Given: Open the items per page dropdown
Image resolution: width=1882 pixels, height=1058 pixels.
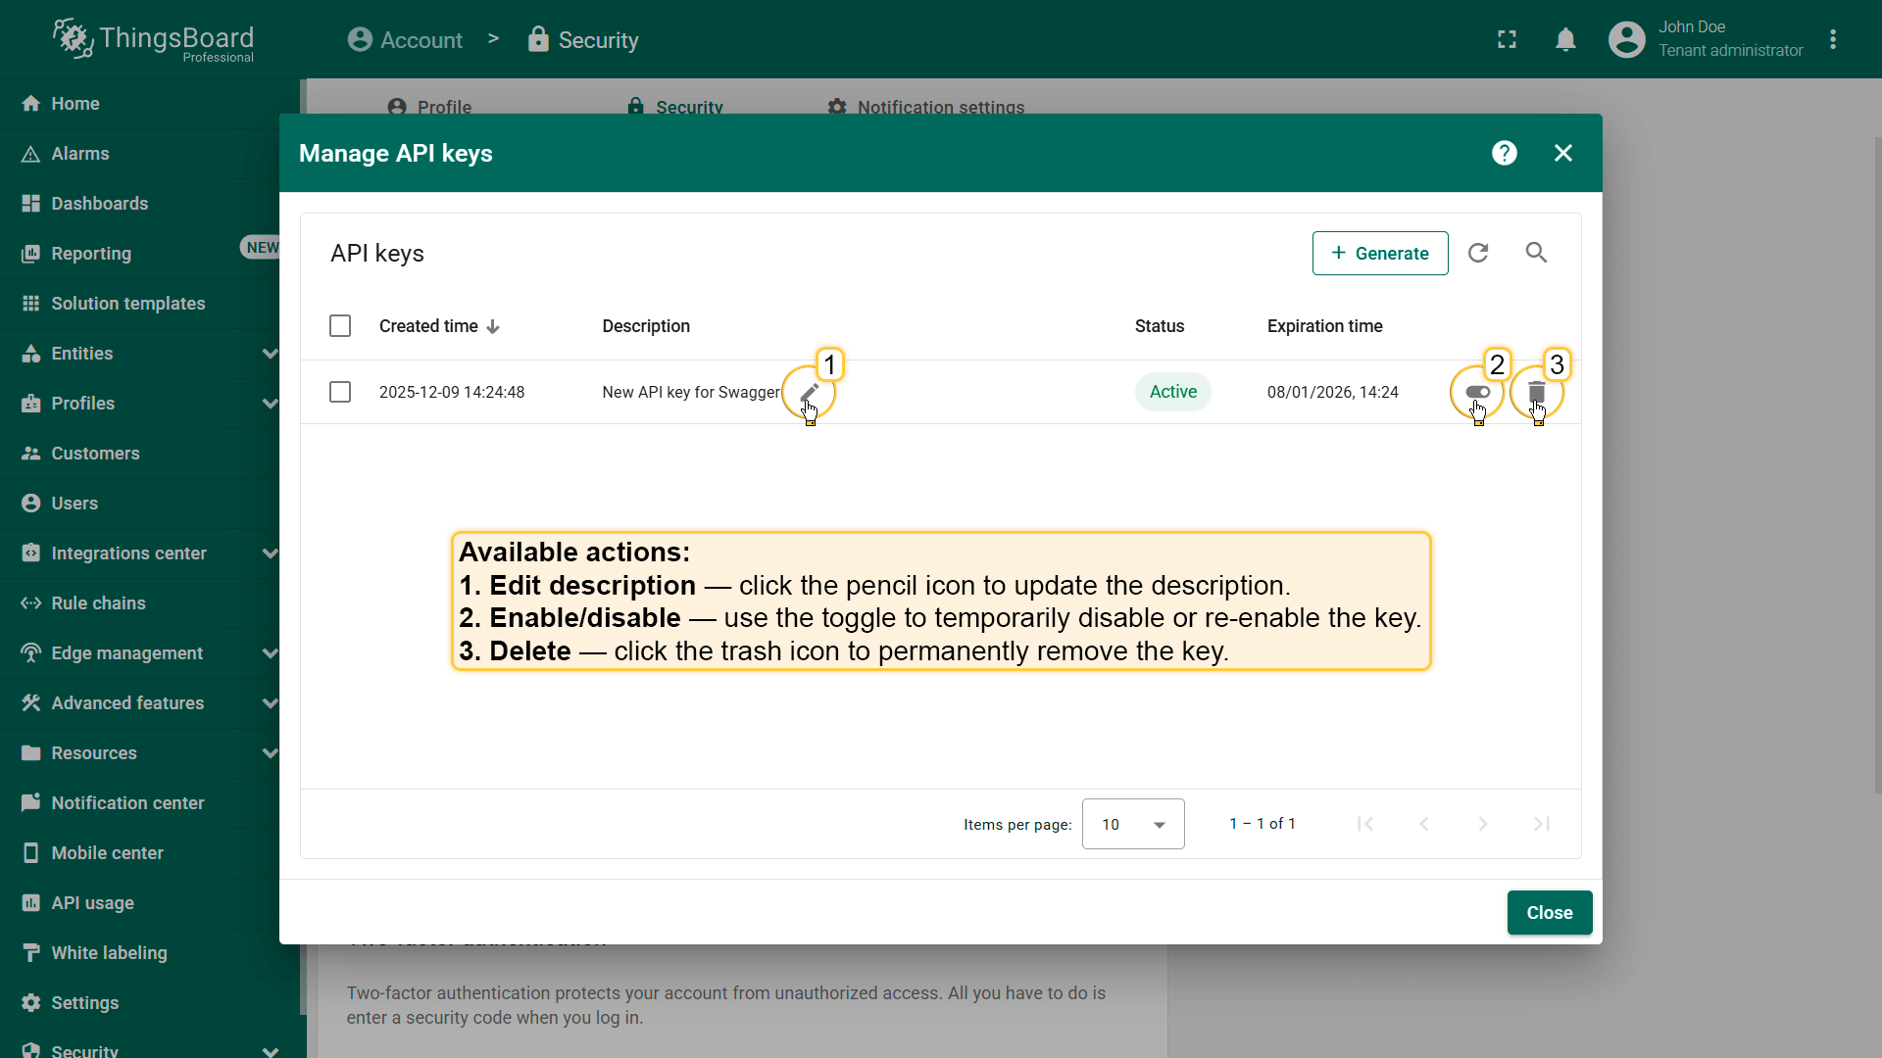Looking at the screenshot, I should point(1133,824).
